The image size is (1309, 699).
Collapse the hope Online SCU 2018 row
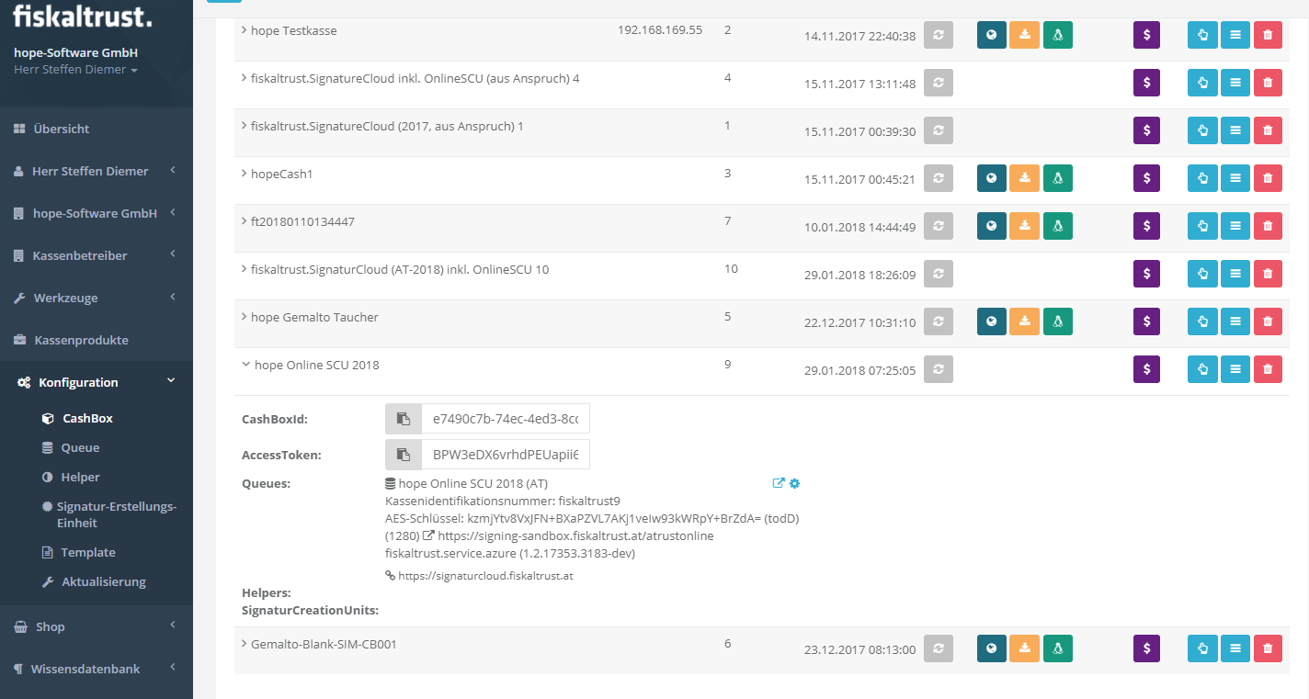coord(245,365)
